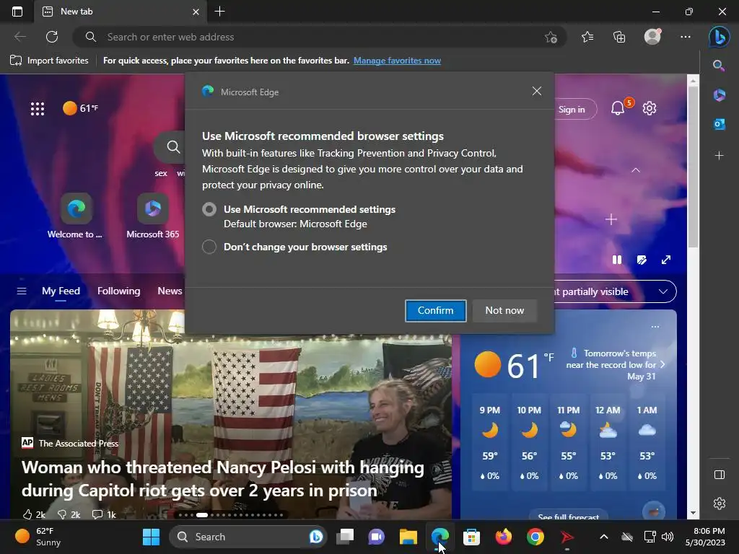The image size is (739, 554).
Task: Toggle sidebar visibility icon near bottom
Action: 720,475
